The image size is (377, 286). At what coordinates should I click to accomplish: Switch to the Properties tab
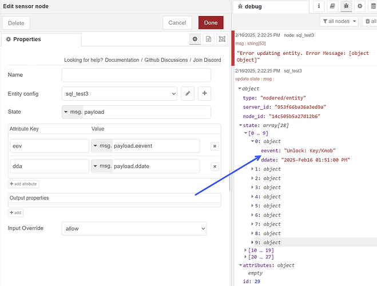coord(27,39)
